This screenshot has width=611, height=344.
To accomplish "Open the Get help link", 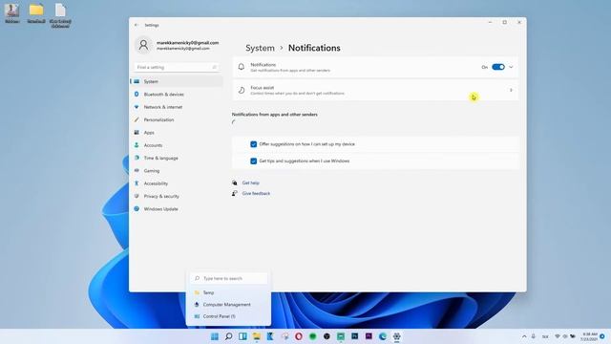I will (250, 183).
